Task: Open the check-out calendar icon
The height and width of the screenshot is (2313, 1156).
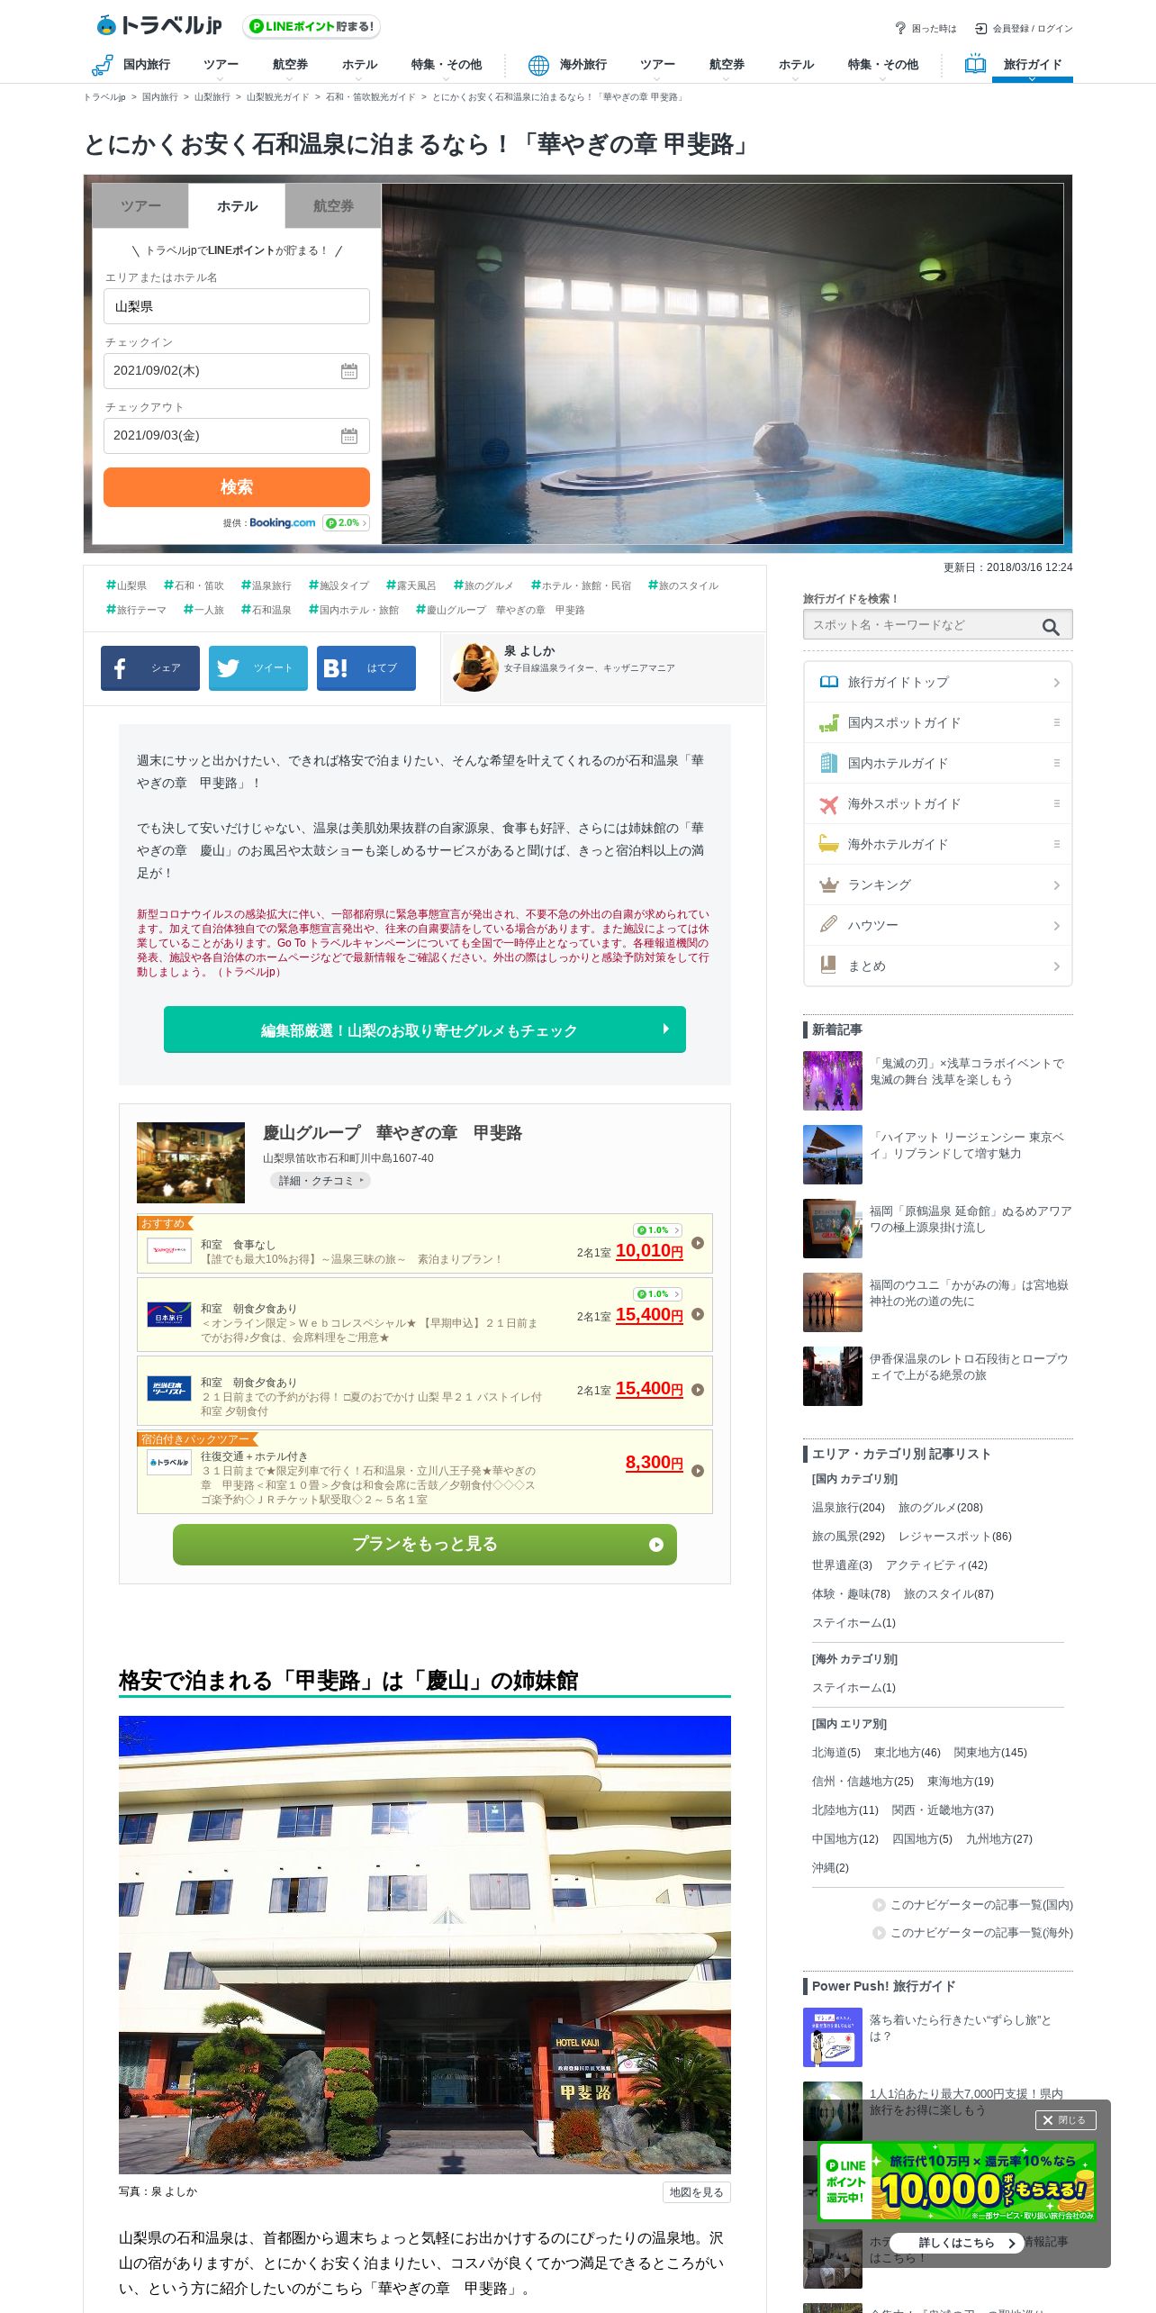Action: coord(349,436)
